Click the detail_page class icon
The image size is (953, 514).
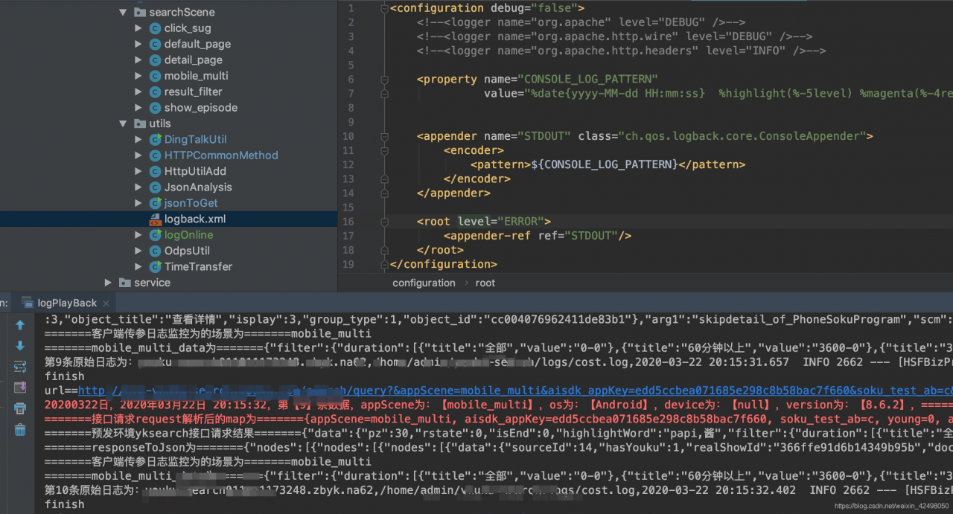[155, 60]
